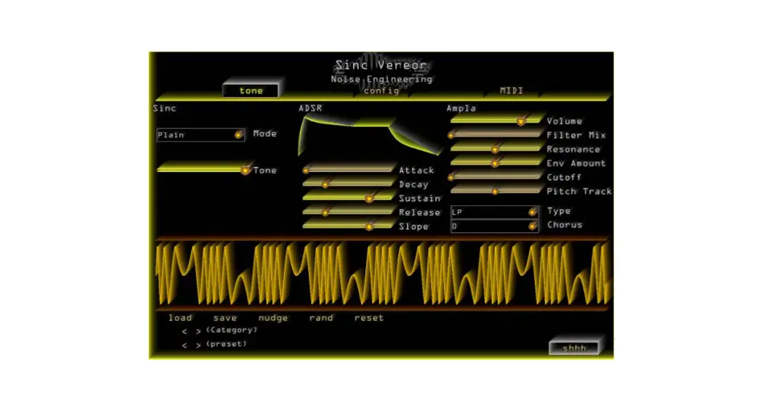
Task: Open the Chorus dropdown
Action: pos(494,226)
